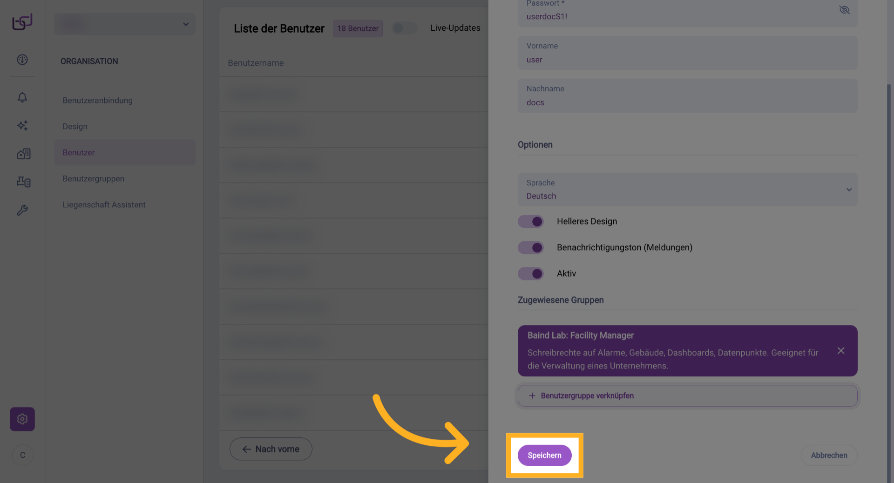
Task: Click the wrench maintenance icon
Action: click(22, 210)
